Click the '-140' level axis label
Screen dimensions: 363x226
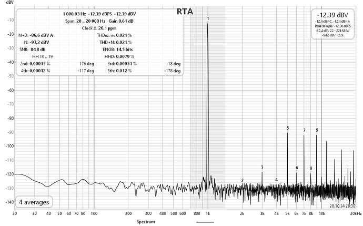click(10, 202)
